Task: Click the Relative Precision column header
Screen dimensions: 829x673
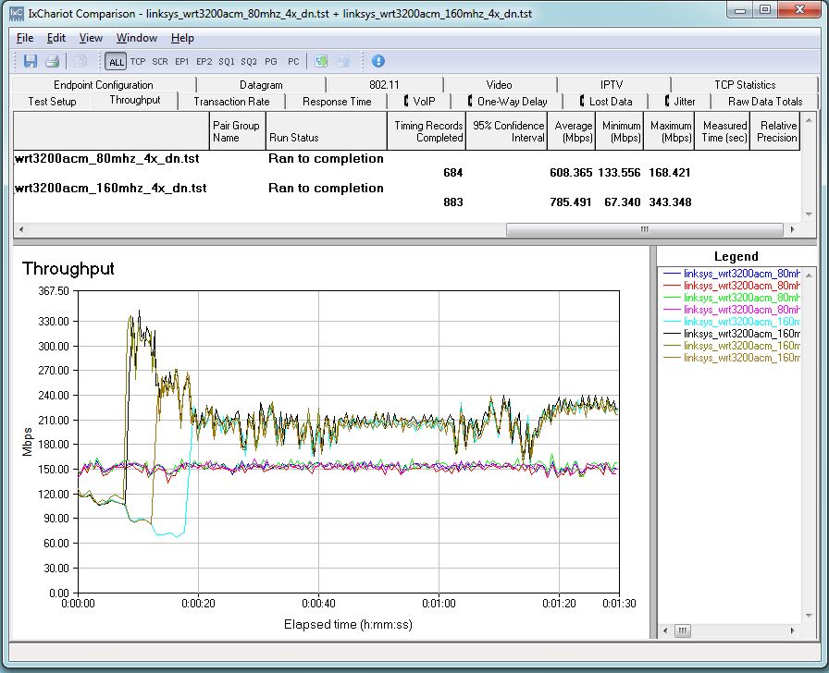Action: click(x=775, y=131)
